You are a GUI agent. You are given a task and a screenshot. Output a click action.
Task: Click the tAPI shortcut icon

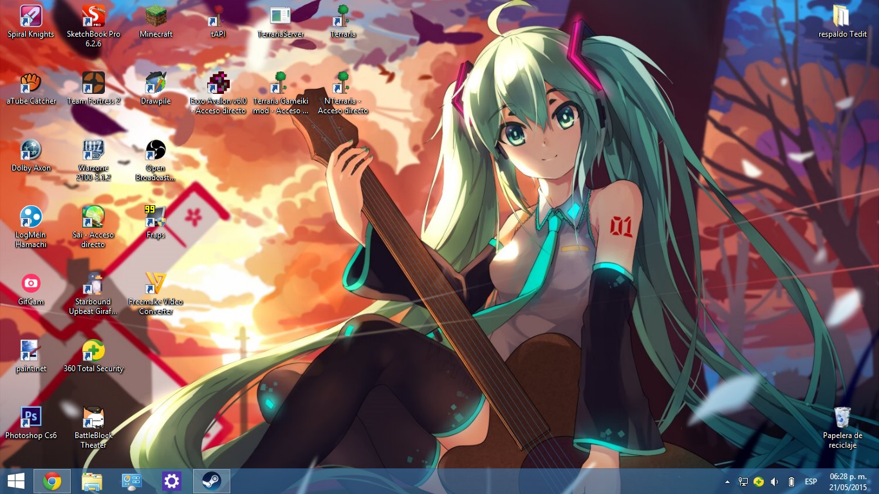click(218, 15)
